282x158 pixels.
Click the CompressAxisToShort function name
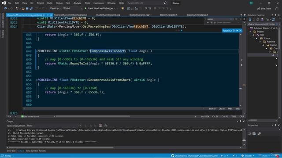tap(108, 51)
